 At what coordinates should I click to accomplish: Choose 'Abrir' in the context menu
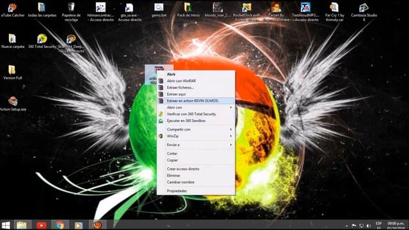(196, 74)
